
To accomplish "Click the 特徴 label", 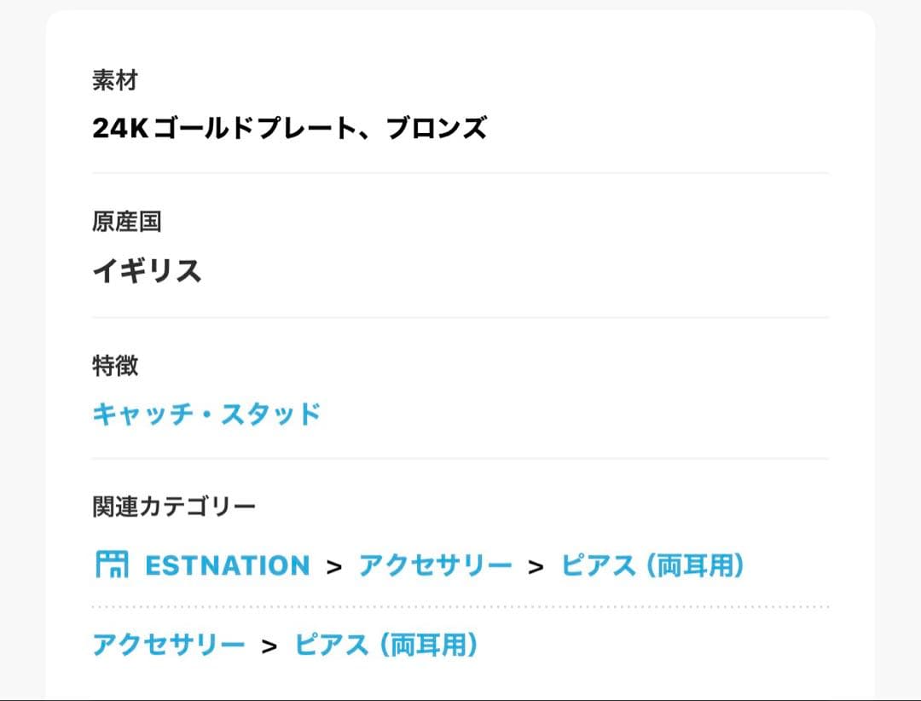I will click(115, 366).
